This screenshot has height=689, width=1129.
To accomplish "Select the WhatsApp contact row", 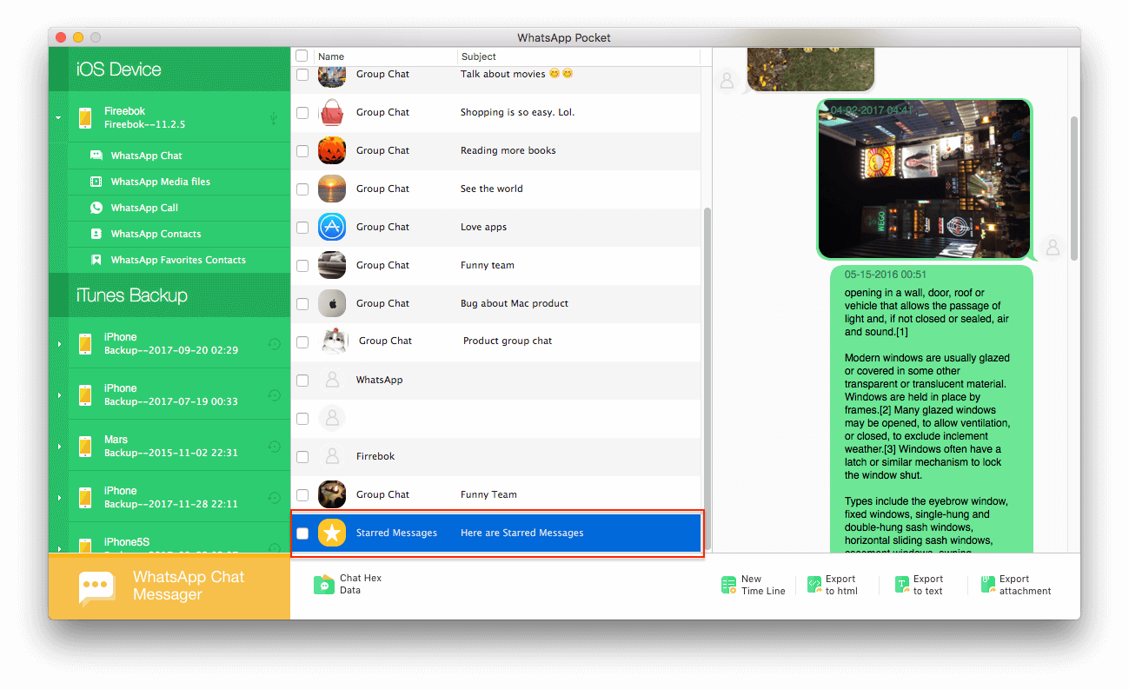I will 495,380.
